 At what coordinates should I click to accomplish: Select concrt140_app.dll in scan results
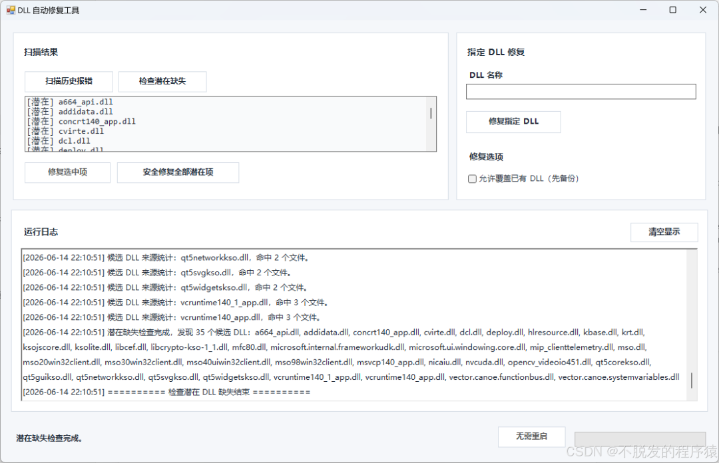226,122
